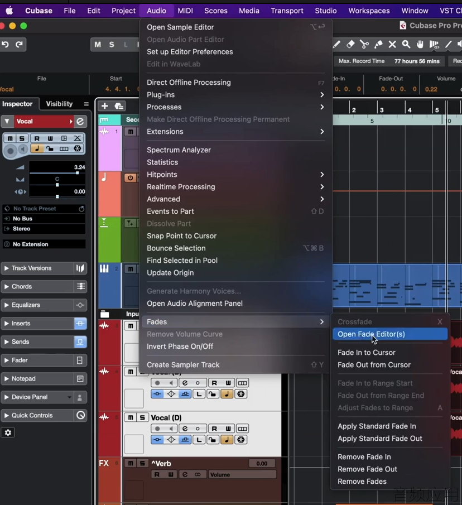
Task: Expand the Fader section
Action: click(x=6, y=360)
